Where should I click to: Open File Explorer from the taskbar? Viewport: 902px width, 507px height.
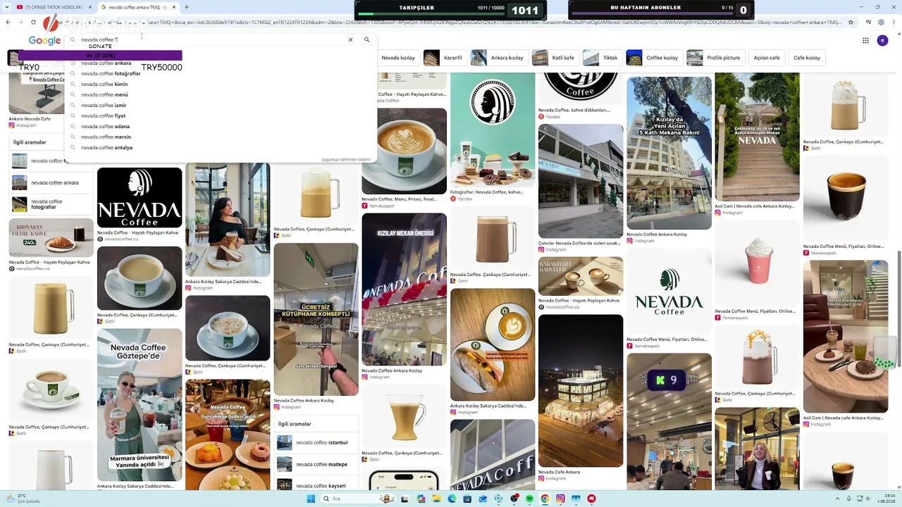click(436, 499)
